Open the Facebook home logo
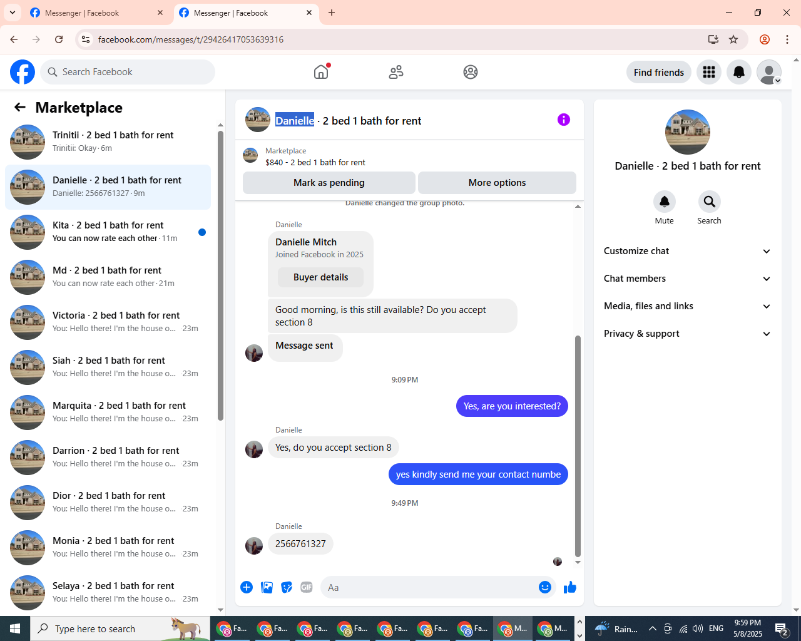The width and height of the screenshot is (801, 641). (x=23, y=72)
